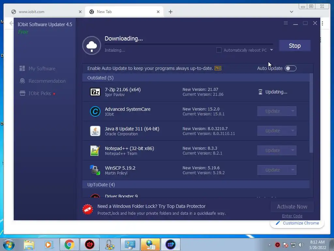Click Chrome back arrow button

click(x=11, y=23)
